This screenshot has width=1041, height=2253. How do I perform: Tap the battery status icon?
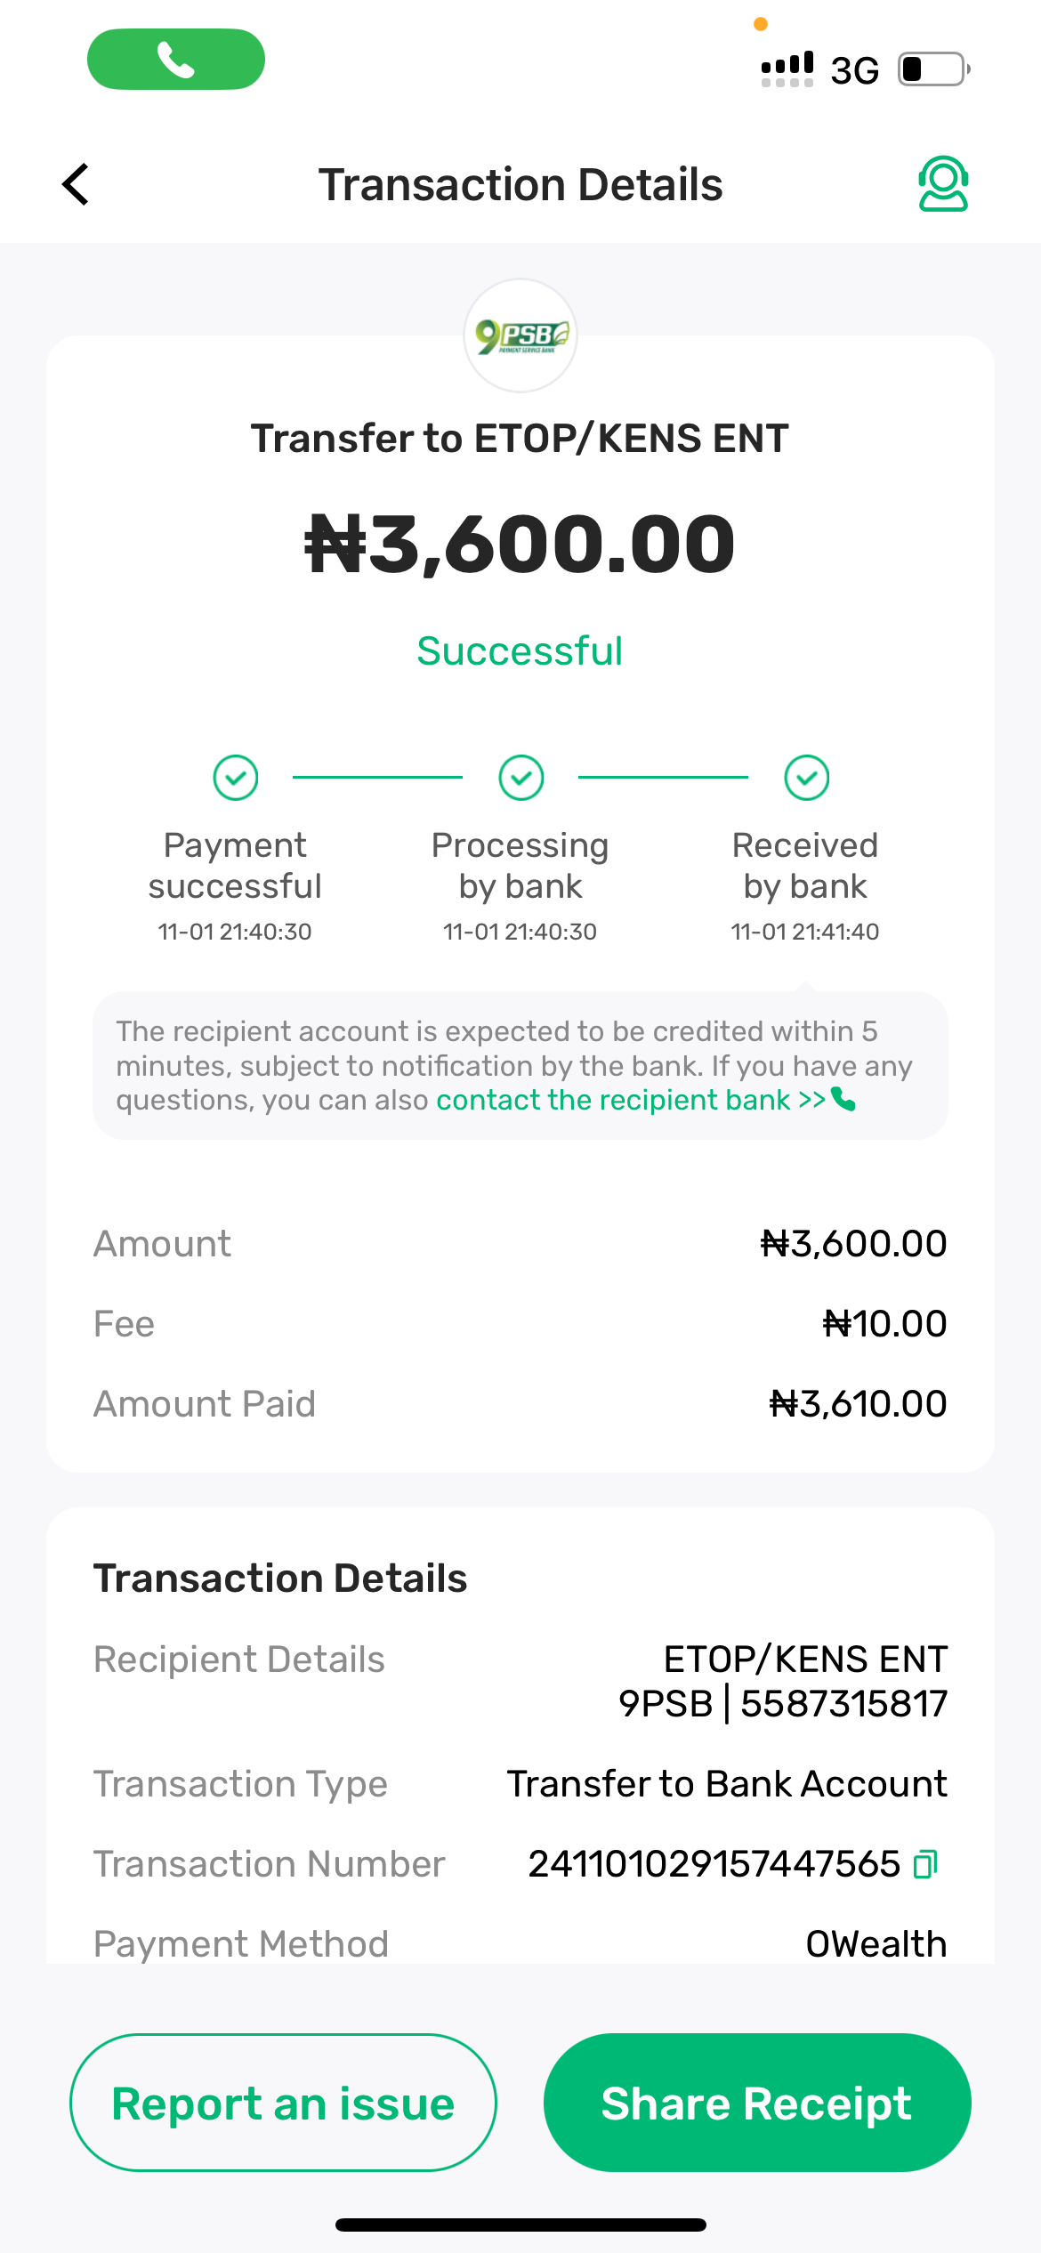[932, 69]
